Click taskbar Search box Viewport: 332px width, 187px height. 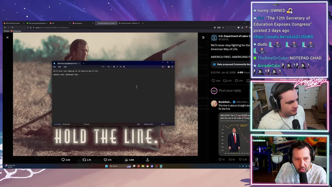121,166
